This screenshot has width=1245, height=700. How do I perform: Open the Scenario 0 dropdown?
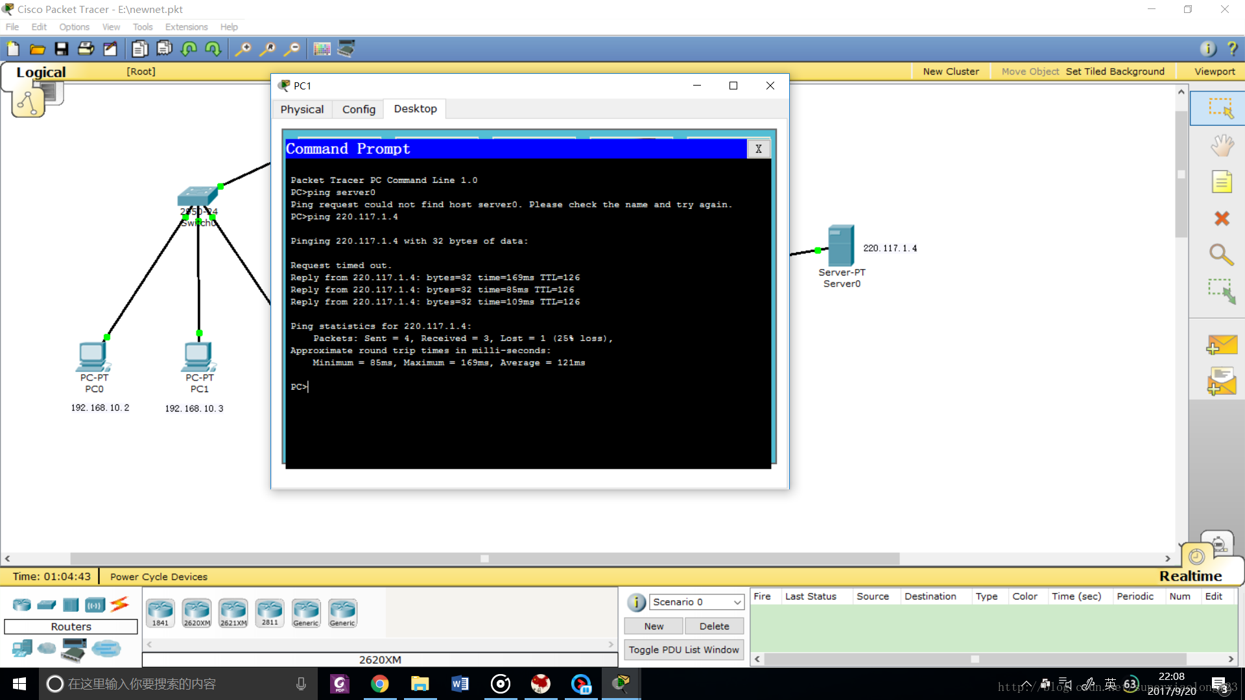696,602
